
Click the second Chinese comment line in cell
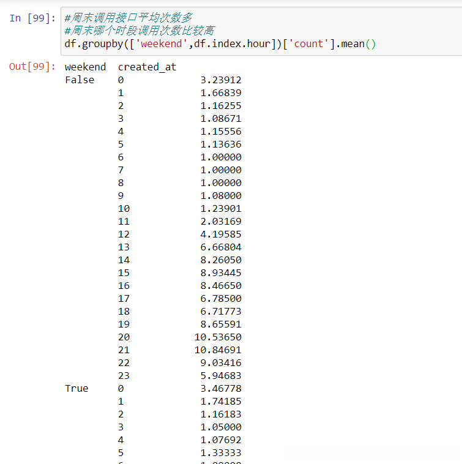[x=140, y=31]
